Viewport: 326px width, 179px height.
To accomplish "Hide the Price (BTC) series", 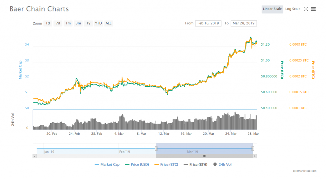I will pyautogui.click(x=166, y=164).
